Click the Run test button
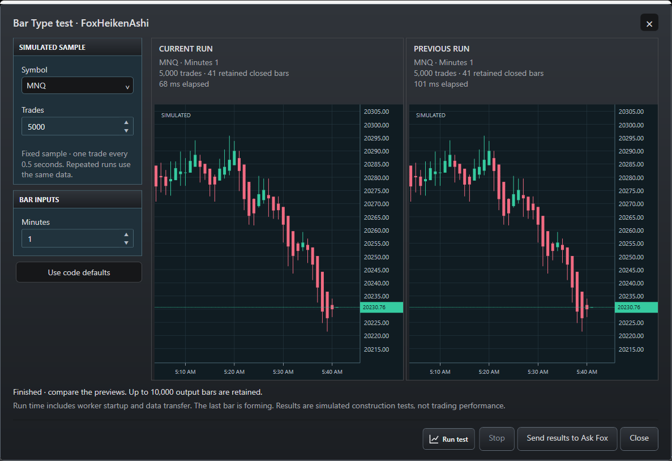This screenshot has width=672, height=461. click(x=449, y=439)
